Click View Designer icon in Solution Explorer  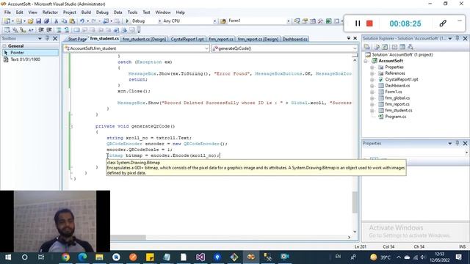tap(402, 47)
